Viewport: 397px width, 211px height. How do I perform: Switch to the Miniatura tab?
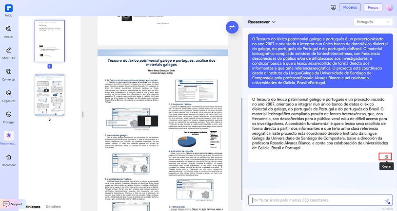[33, 207]
